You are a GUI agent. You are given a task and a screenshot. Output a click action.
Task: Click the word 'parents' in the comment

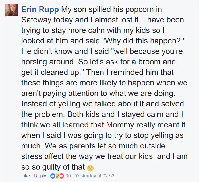[x=82, y=146]
